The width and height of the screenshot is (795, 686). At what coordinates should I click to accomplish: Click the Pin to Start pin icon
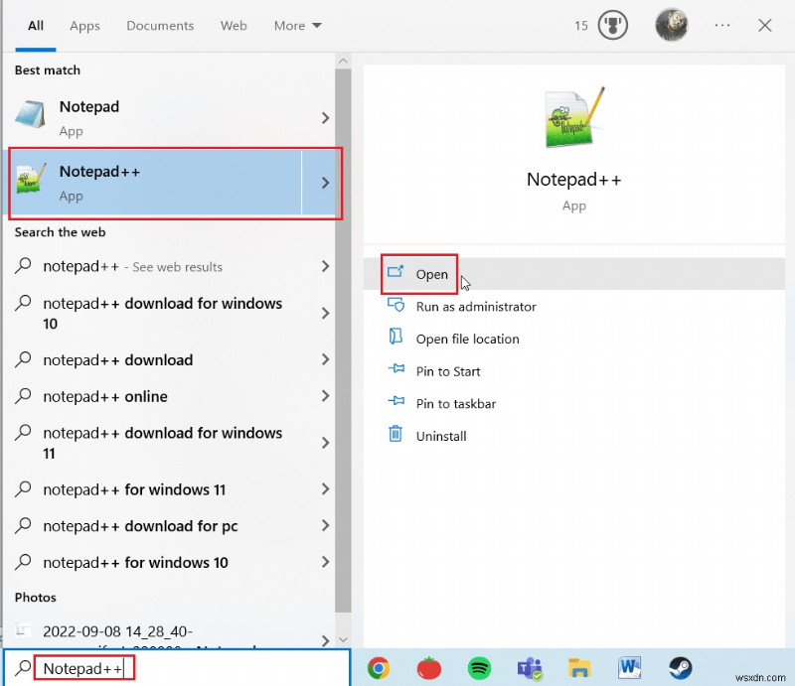[x=396, y=369]
